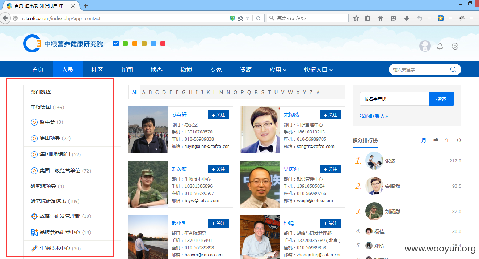479x259 pixels.
Task: Open 我的联系人 link
Action: tap(374, 116)
